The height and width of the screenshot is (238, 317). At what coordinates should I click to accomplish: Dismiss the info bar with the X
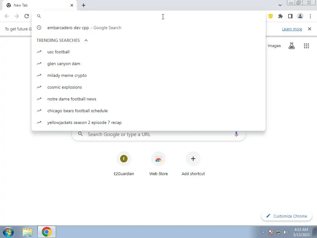(309, 29)
